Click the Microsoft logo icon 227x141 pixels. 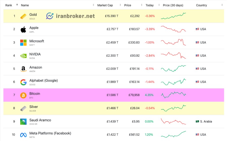[23, 43]
